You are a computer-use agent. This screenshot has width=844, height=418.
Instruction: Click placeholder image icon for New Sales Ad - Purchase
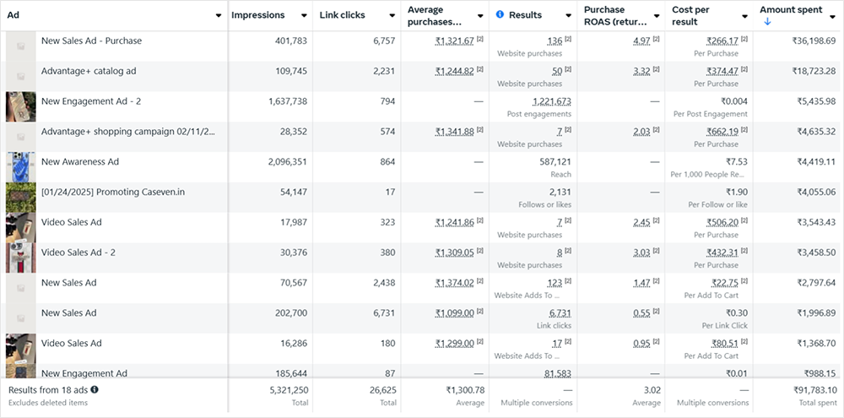click(21, 46)
